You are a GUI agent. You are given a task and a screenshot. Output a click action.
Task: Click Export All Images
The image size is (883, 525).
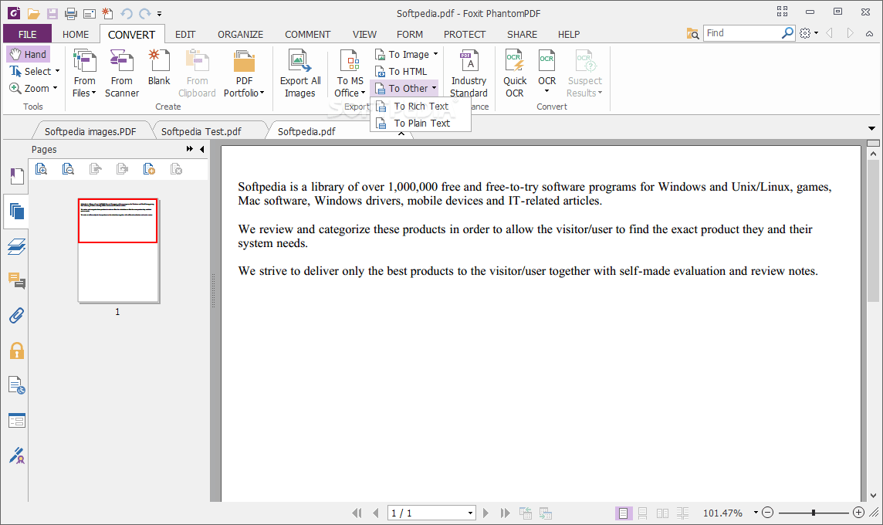tap(300, 73)
